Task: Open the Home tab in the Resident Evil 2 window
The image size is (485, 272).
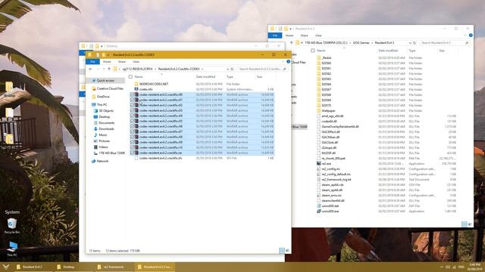Action: pos(289,36)
